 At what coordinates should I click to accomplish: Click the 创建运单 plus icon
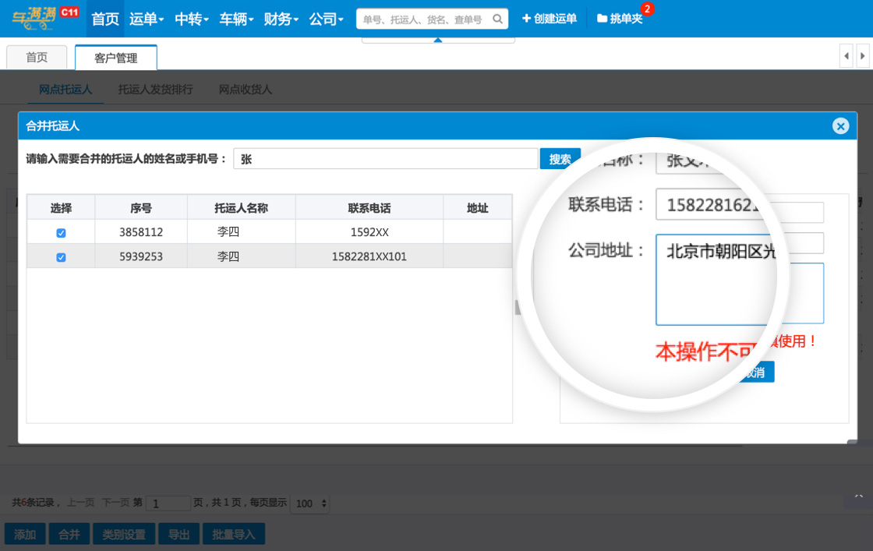(526, 19)
